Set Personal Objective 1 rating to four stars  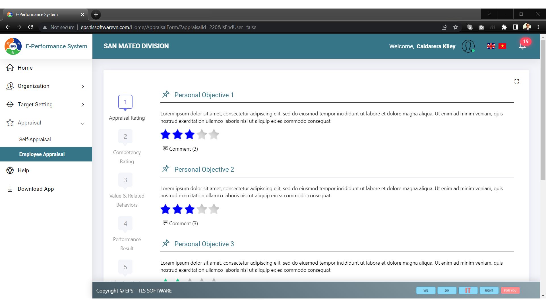(x=202, y=134)
